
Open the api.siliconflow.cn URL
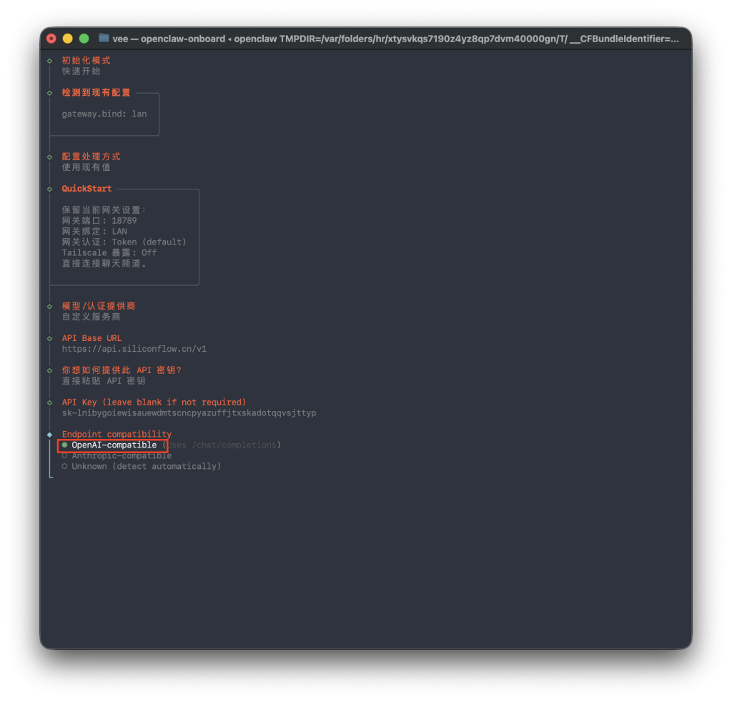pyautogui.click(x=134, y=349)
